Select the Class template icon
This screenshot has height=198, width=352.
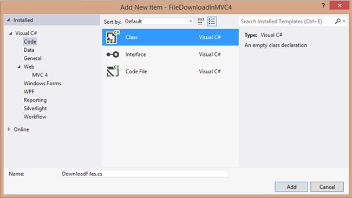tap(113, 37)
